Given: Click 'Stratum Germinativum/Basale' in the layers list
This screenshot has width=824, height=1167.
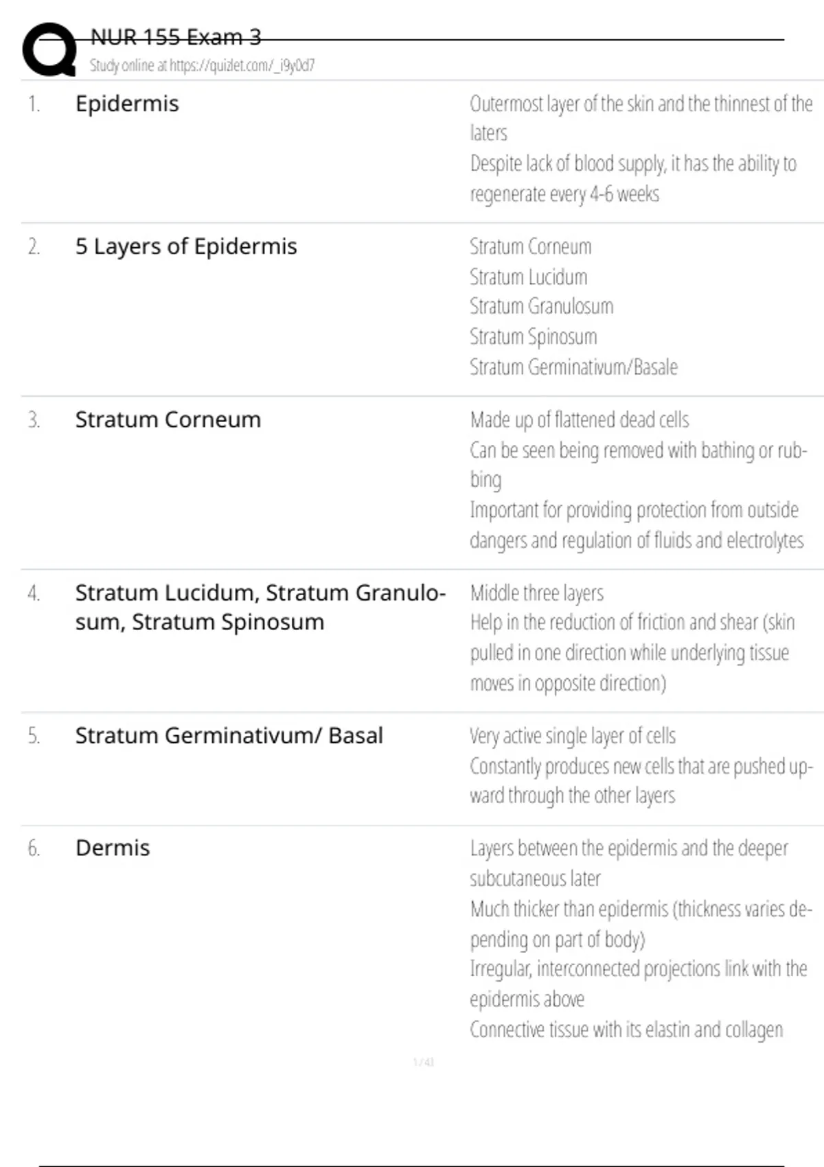Looking at the screenshot, I should 573,367.
